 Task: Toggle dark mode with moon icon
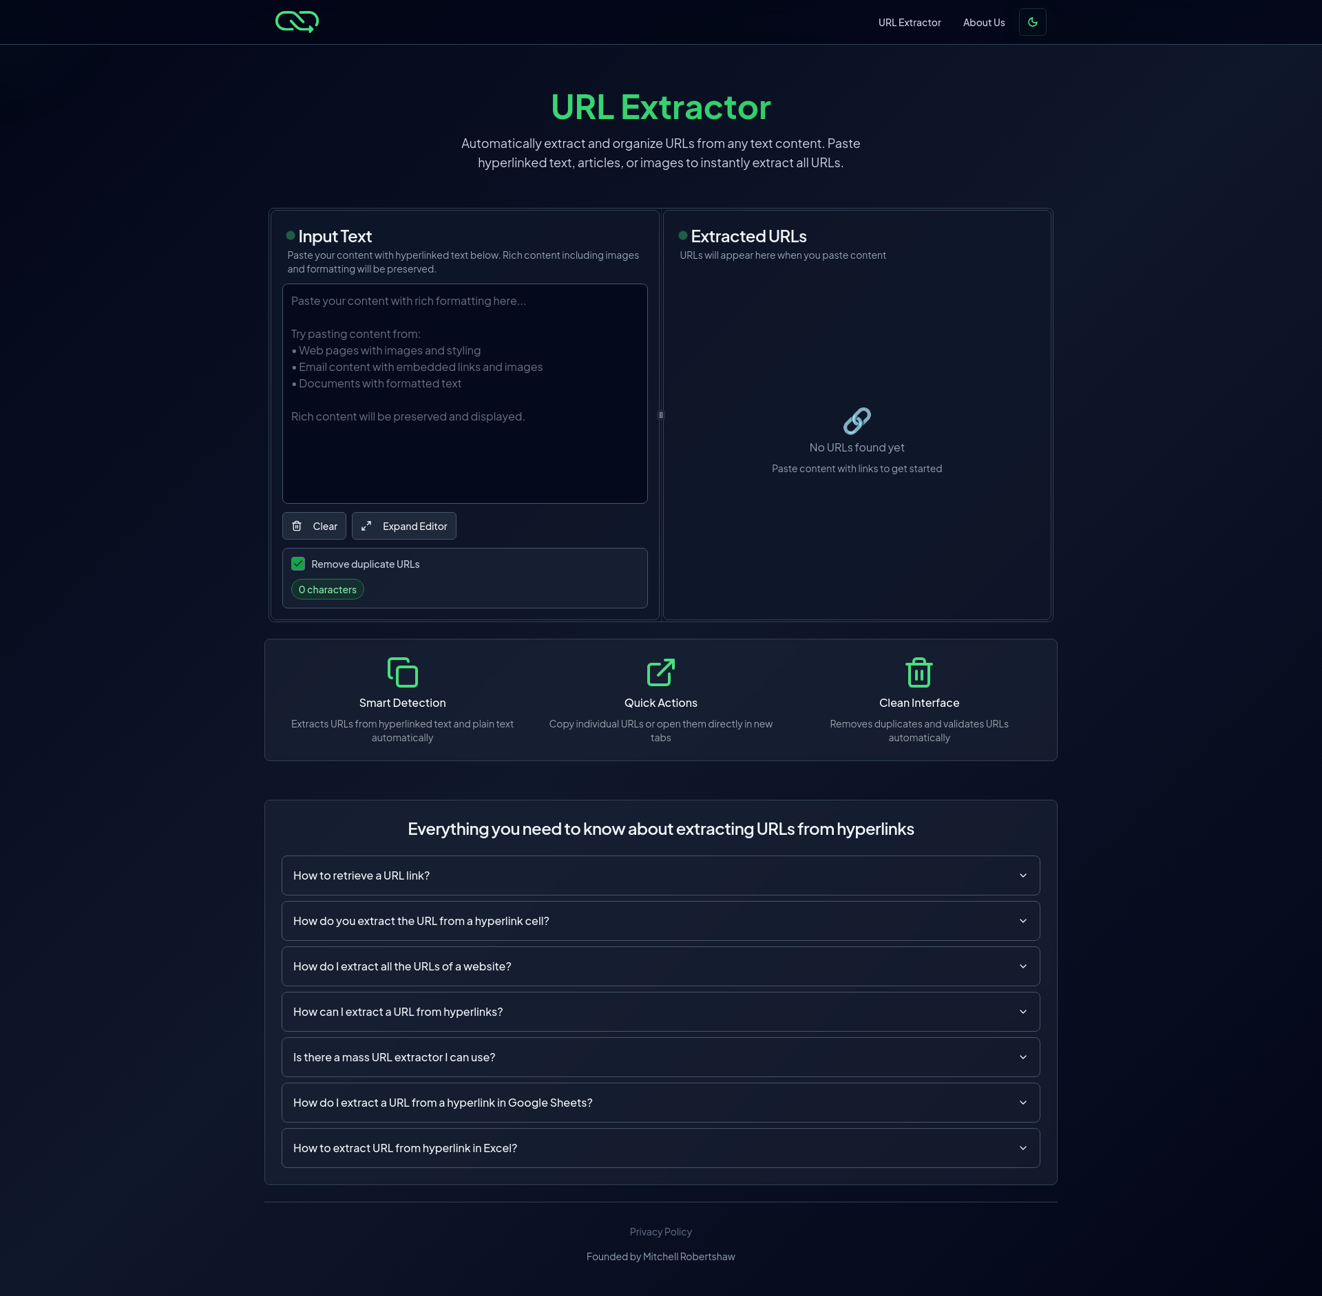click(1032, 22)
